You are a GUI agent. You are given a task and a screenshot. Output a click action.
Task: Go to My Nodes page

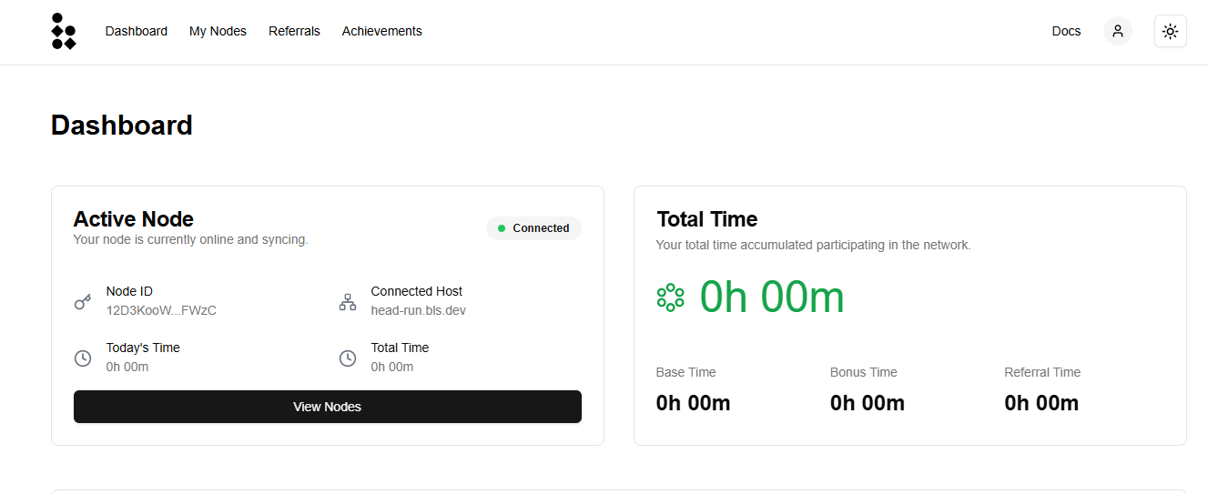coord(218,31)
